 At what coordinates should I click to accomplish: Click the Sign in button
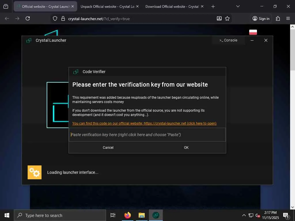[261, 18]
